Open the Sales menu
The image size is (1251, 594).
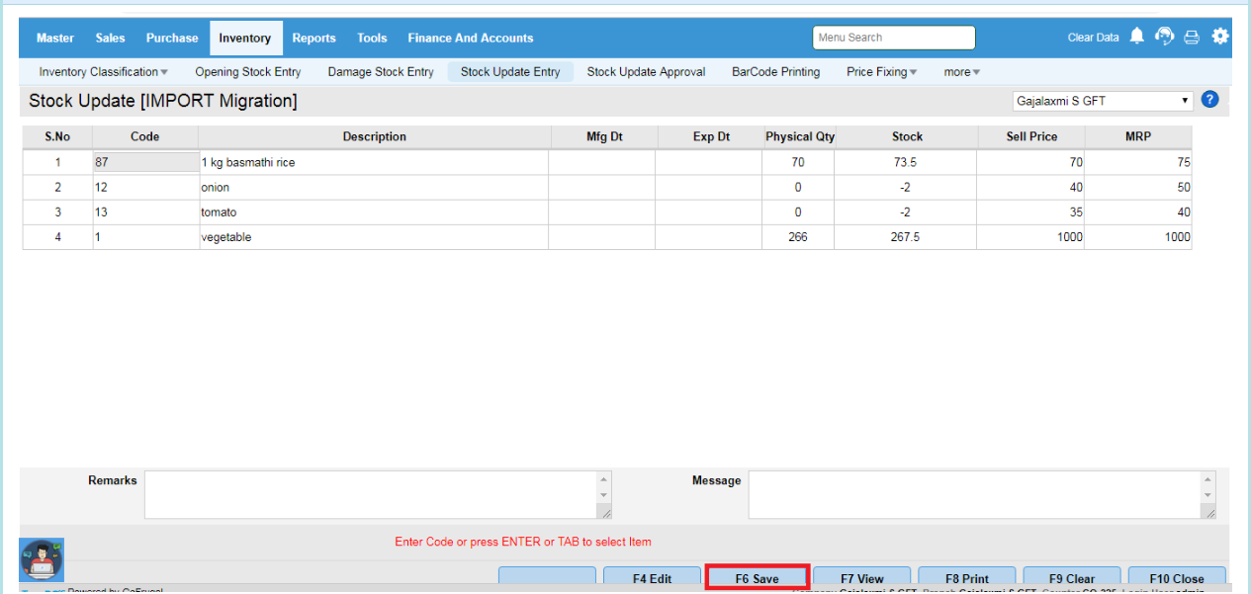tap(111, 38)
